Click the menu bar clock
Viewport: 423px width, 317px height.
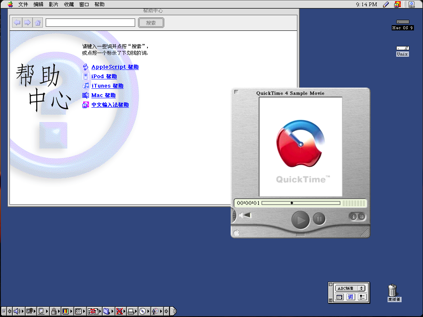[x=366, y=4]
